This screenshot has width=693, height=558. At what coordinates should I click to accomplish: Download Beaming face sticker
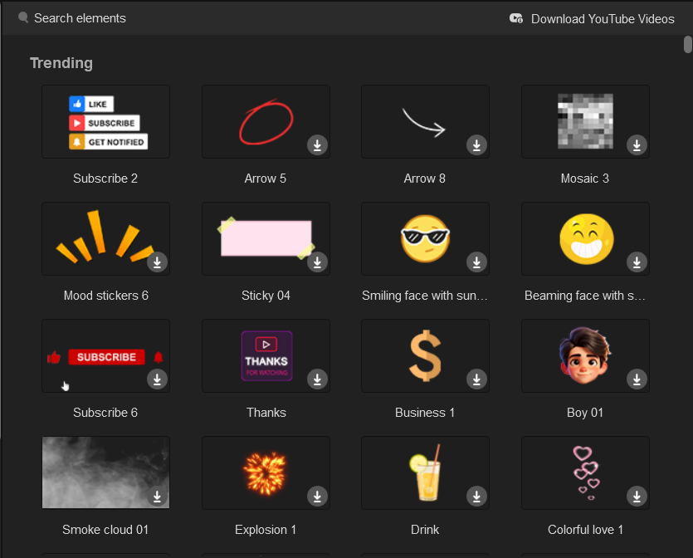point(637,262)
